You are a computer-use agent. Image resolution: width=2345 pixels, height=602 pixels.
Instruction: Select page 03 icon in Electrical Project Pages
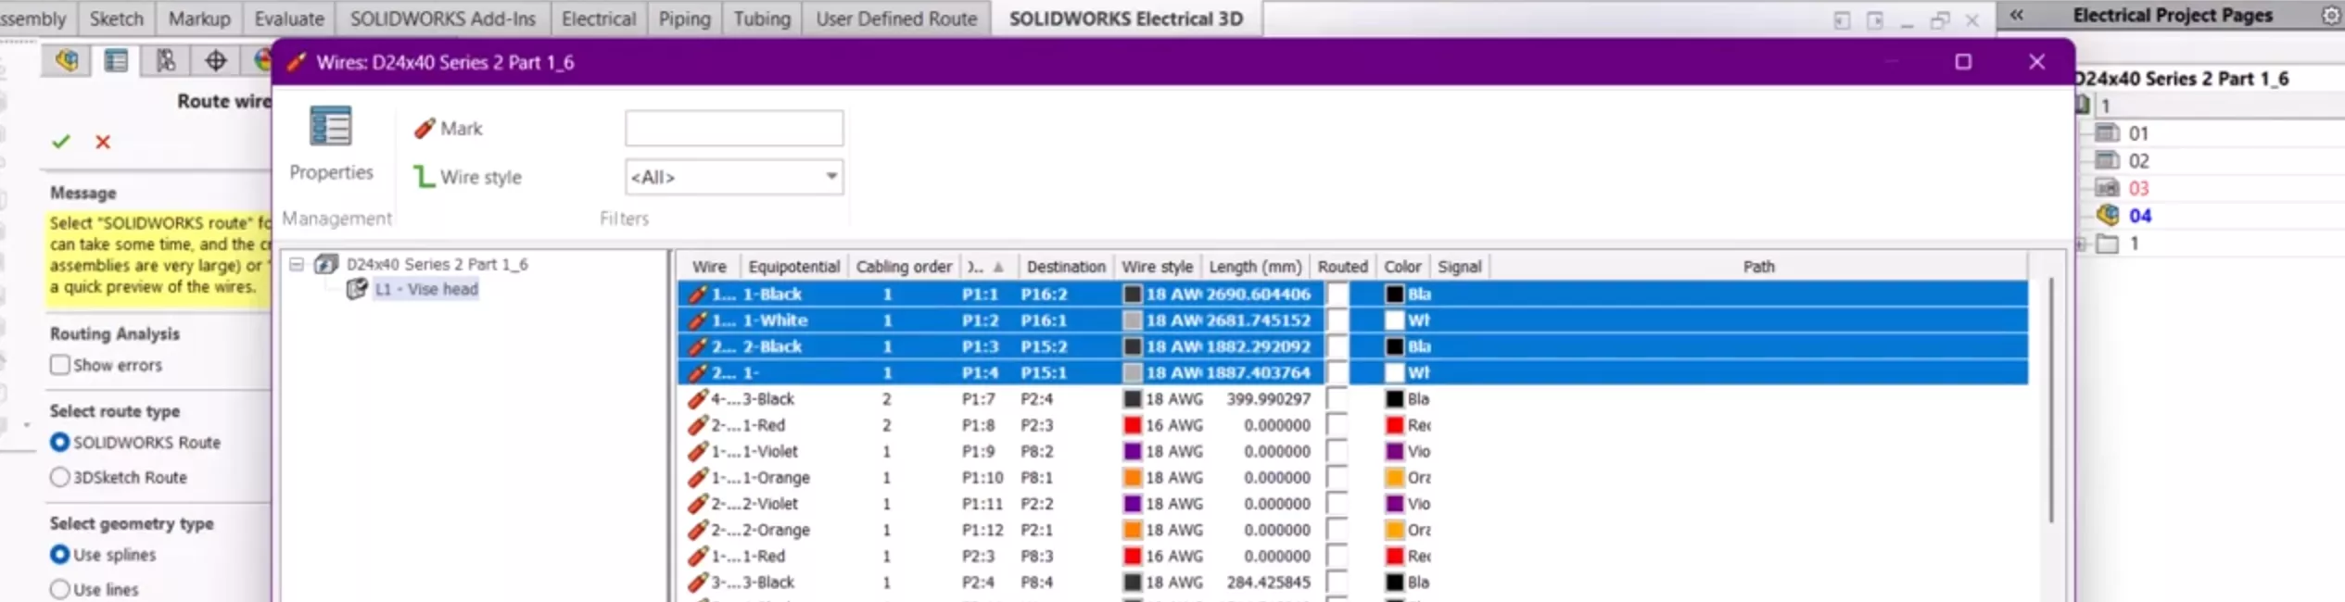[2108, 188]
